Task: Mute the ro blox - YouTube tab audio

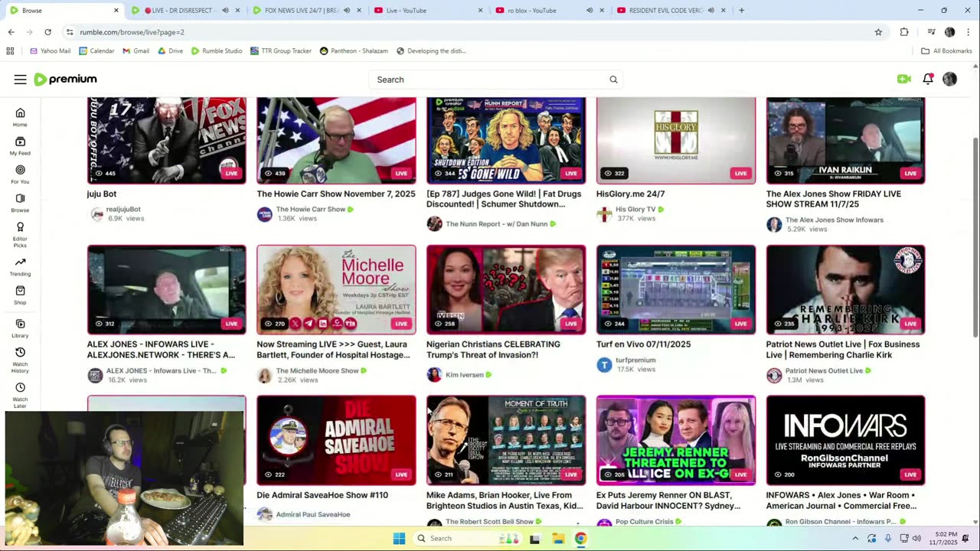Action: 590,11
